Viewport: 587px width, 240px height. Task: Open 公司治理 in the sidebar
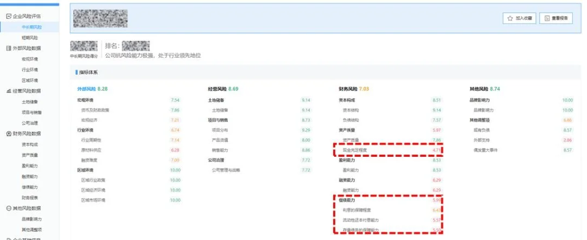coord(29,123)
